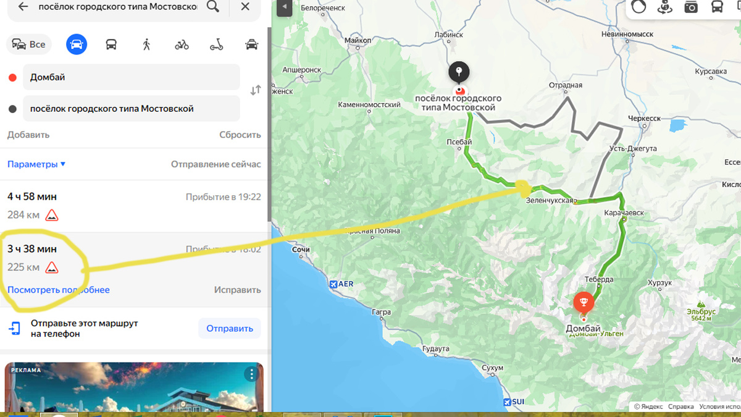The image size is (741, 417).
Task: Click the magnifier search icon
Action: click(212, 7)
